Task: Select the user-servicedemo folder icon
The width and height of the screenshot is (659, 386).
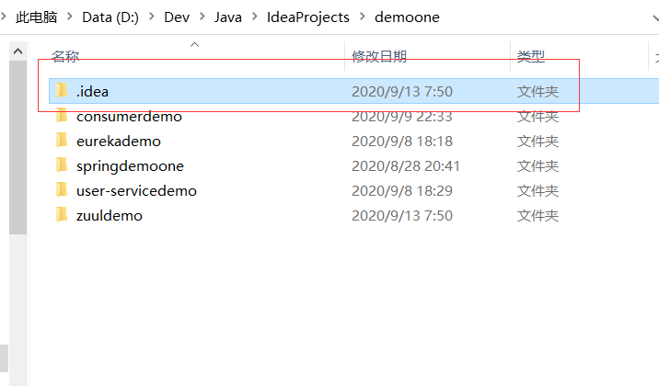Action: (62, 189)
